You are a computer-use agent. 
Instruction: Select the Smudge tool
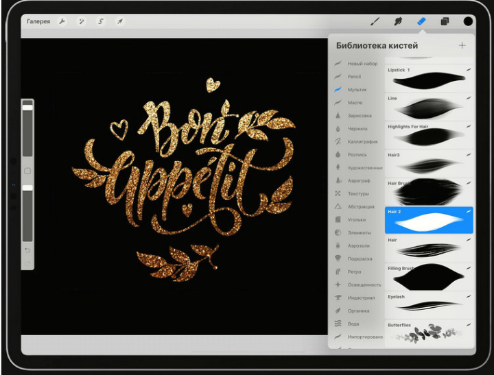coord(398,21)
